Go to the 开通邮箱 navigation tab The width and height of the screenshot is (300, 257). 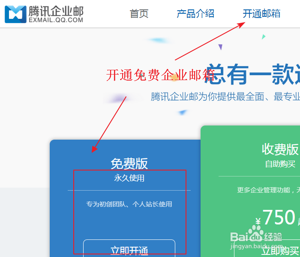coord(261,14)
